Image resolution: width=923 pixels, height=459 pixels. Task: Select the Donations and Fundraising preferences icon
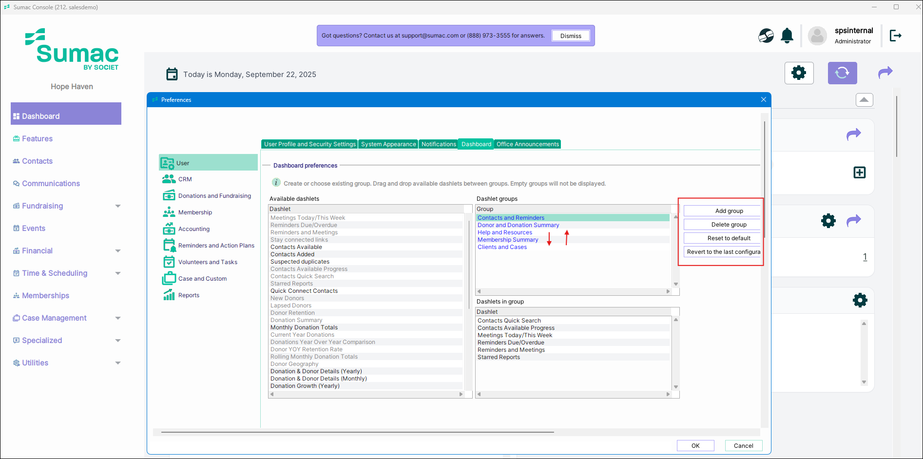[x=169, y=196]
